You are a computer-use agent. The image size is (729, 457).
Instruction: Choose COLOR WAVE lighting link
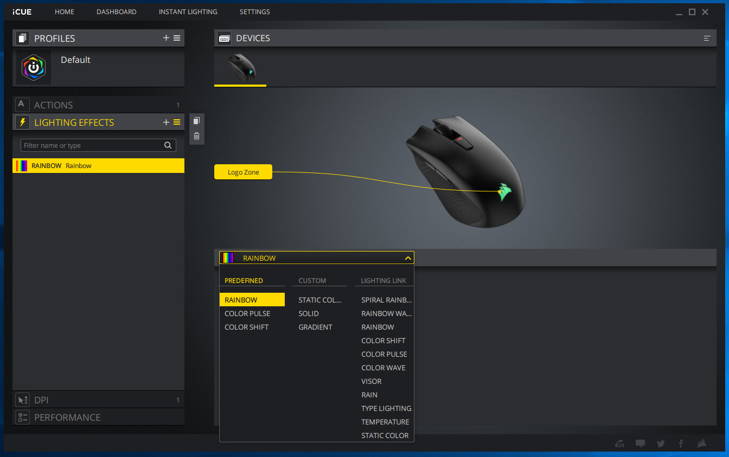click(x=383, y=368)
